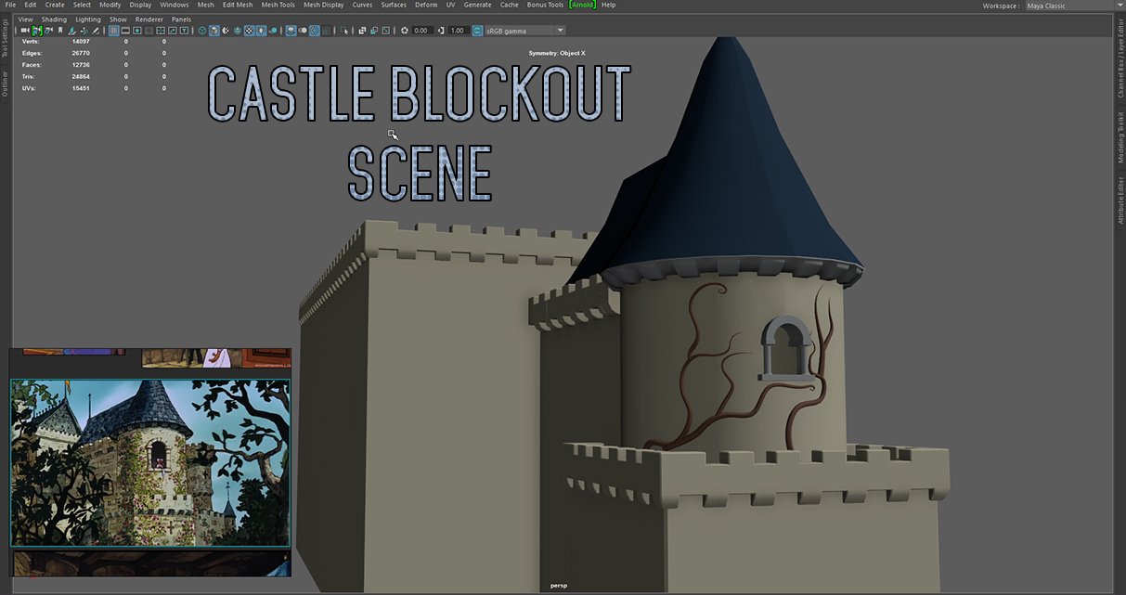Click the Select Camera icon
Screen dimensions: 1126x595
coord(24,31)
